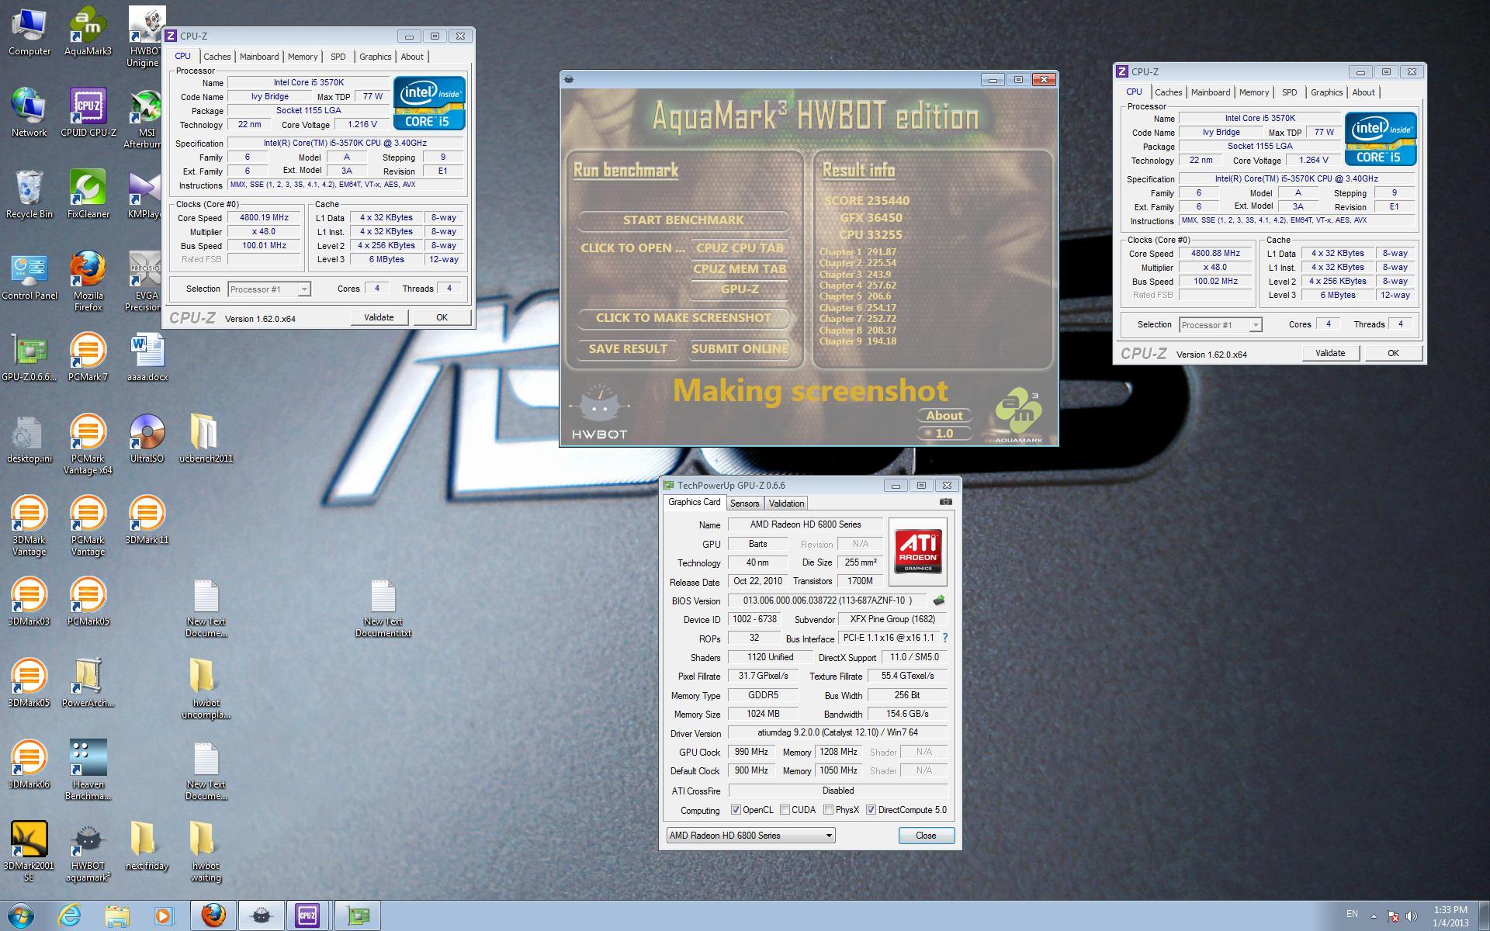Open Mozilla Firefox desktop shortcut

pyautogui.click(x=88, y=281)
